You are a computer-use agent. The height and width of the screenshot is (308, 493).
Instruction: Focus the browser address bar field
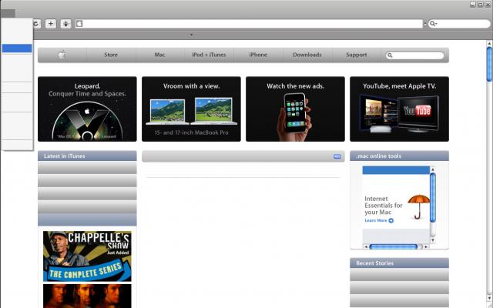coord(249,24)
